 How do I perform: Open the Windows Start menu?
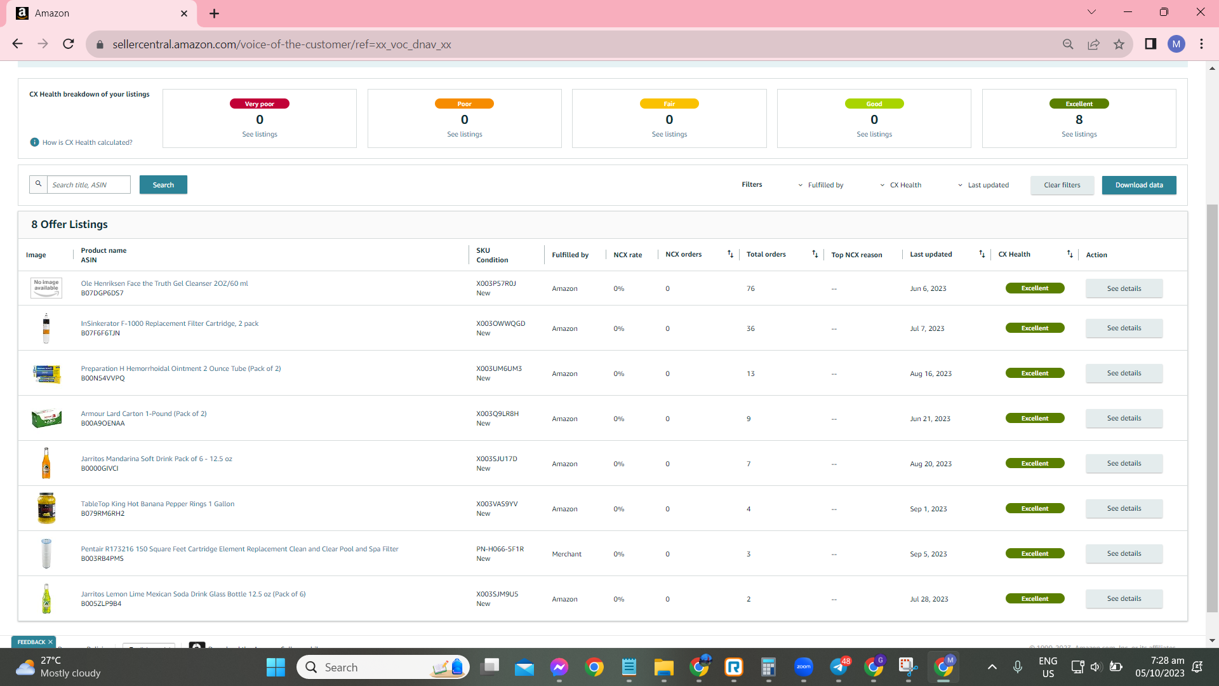click(276, 667)
